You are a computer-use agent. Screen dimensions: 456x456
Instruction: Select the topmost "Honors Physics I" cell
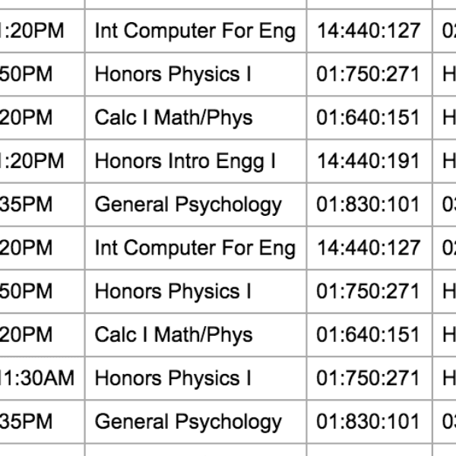pyautogui.click(x=173, y=74)
